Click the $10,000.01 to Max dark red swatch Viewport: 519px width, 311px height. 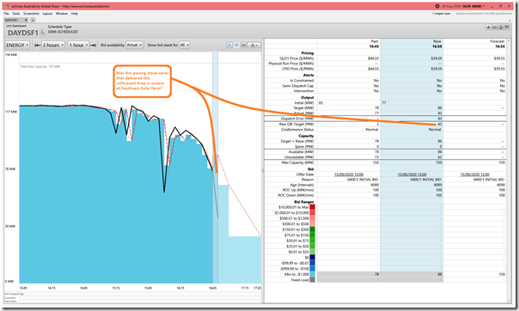pyautogui.click(x=312, y=207)
